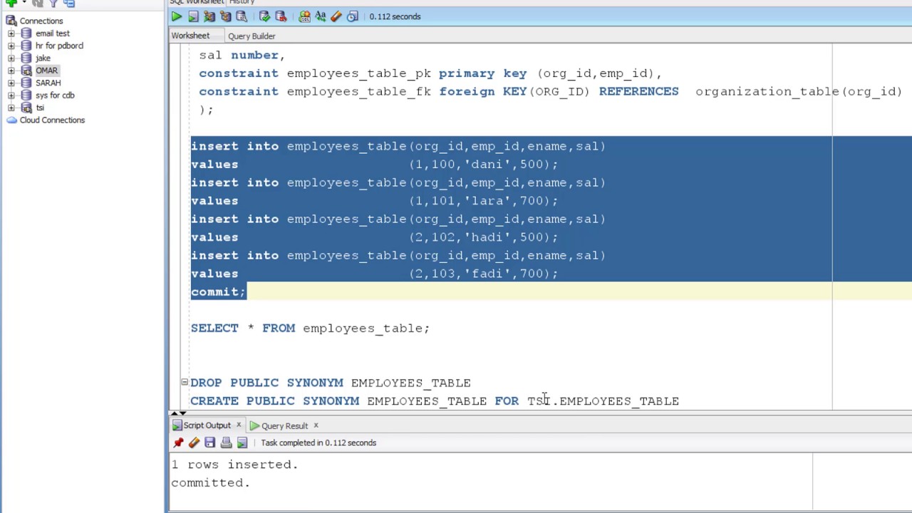Expand the SARAH connection node
The width and height of the screenshot is (912, 513).
tap(11, 83)
